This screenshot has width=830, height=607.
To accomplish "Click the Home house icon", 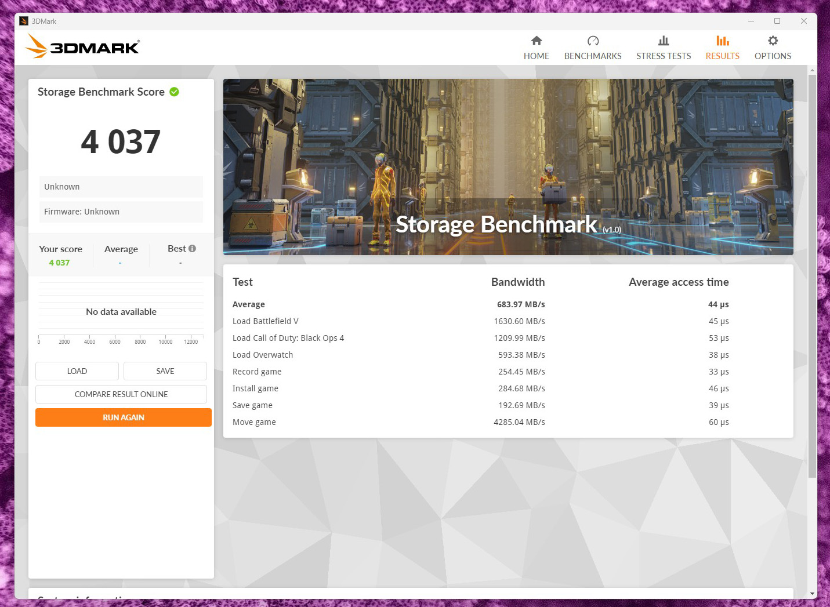I will [x=536, y=41].
